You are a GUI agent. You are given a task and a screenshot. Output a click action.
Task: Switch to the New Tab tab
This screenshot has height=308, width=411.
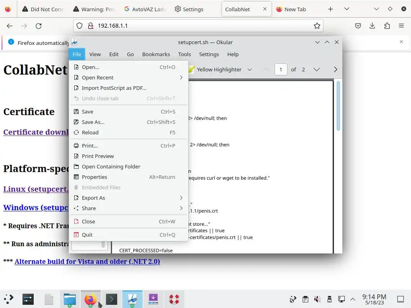pos(297,9)
